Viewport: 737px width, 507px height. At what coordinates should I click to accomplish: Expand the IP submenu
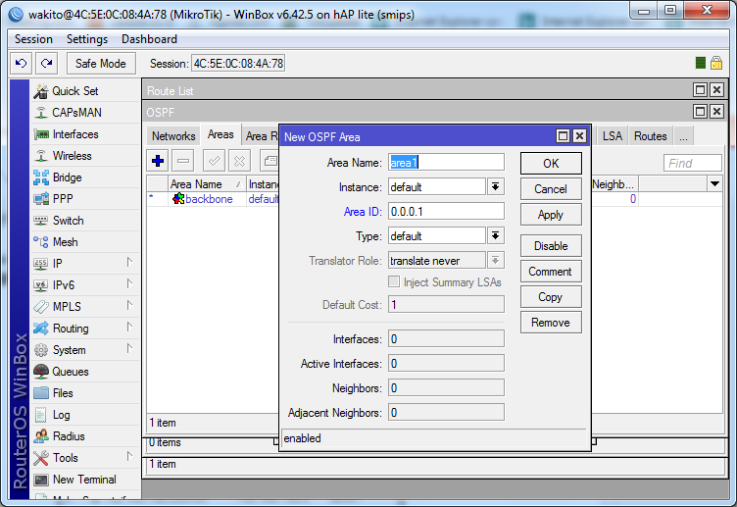pos(129,263)
